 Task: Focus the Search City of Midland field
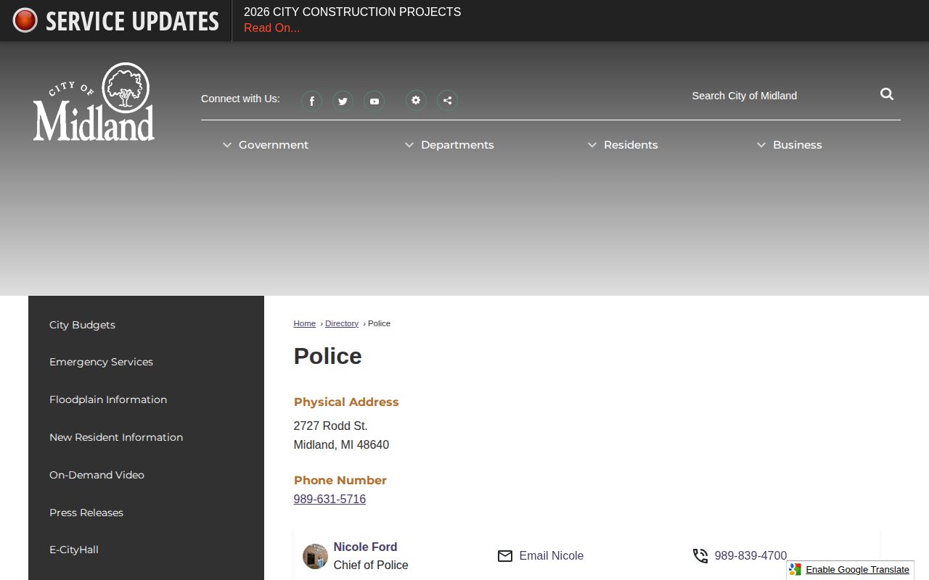click(777, 96)
